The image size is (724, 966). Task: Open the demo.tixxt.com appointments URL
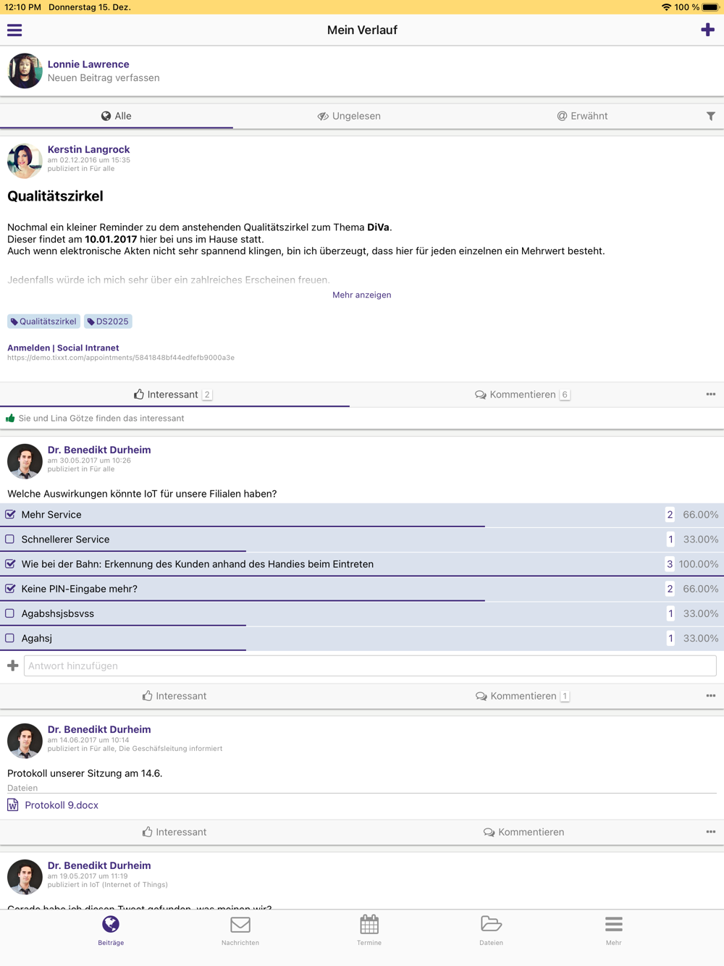click(121, 358)
